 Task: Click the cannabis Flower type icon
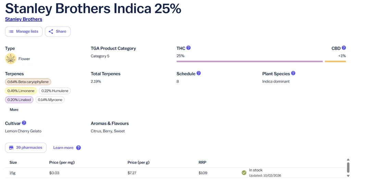click(x=11, y=59)
